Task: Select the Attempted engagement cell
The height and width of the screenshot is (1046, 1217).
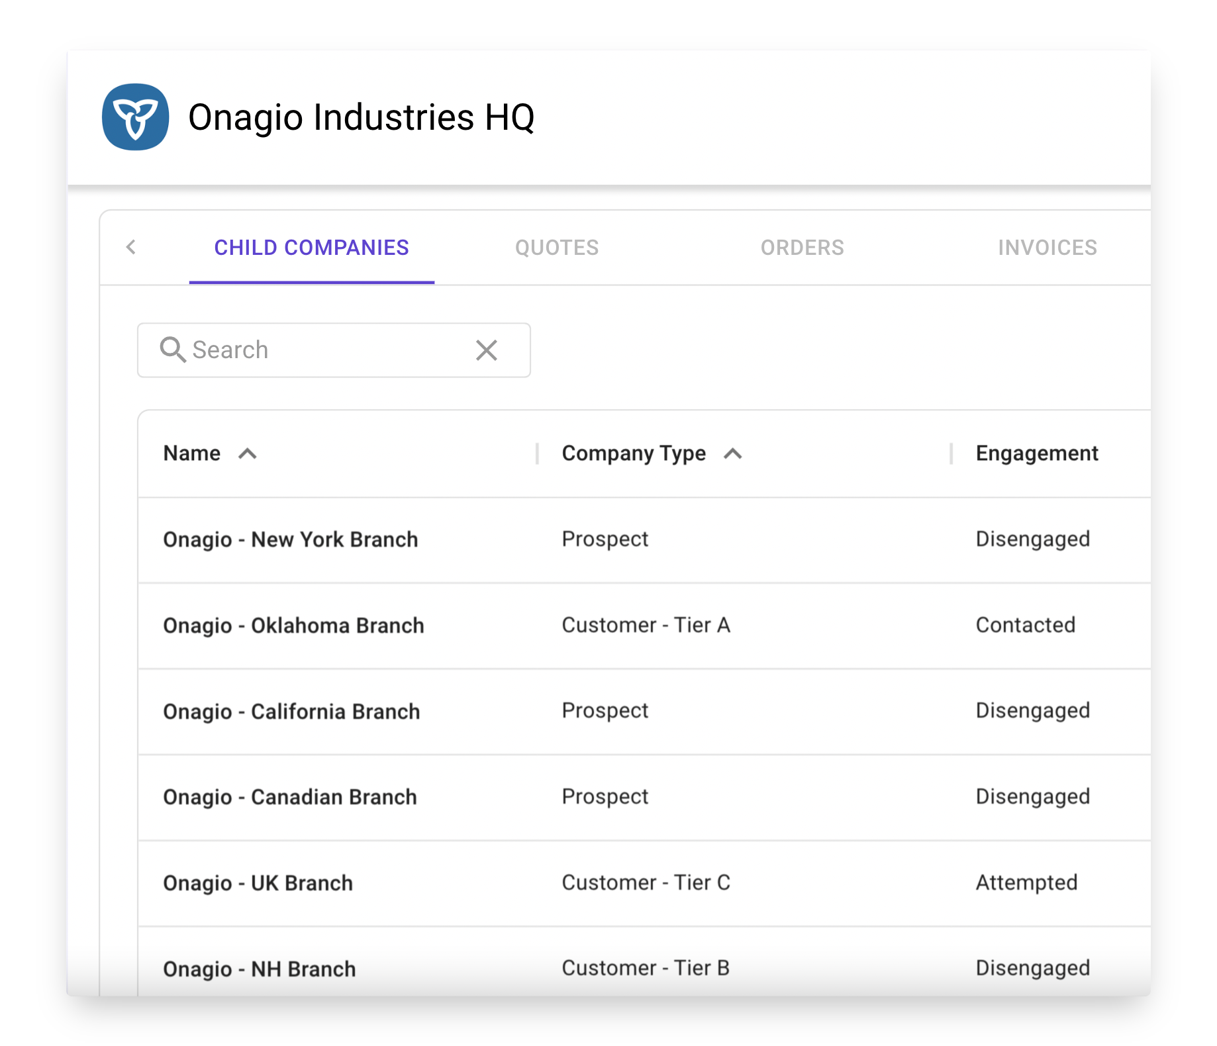Action: click(x=1027, y=883)
